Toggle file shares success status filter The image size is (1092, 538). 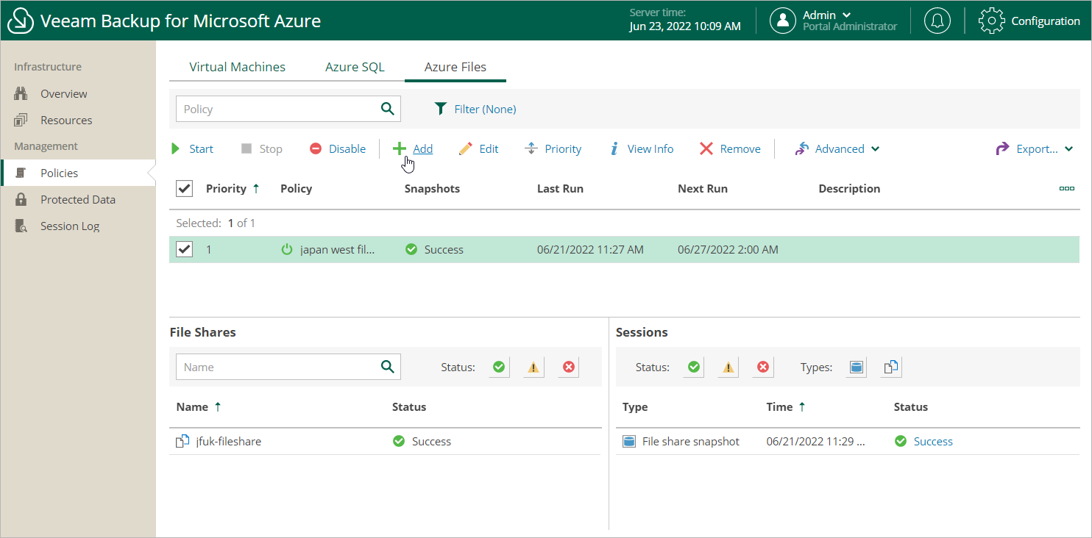[x=499, y=367]
